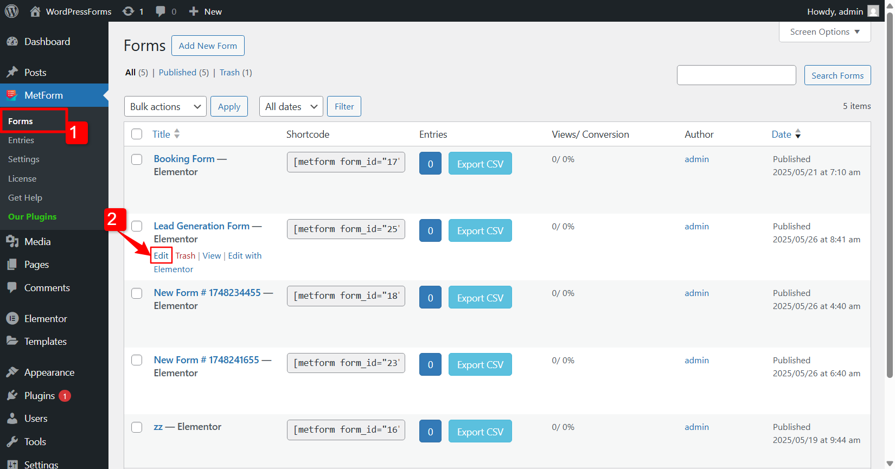
Task: Click the Media icon in sidebar
Action: 12,242
